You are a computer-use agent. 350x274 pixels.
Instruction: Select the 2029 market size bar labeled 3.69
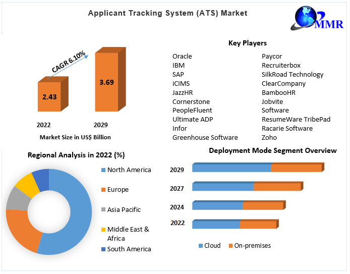click(x=106, y=82)
